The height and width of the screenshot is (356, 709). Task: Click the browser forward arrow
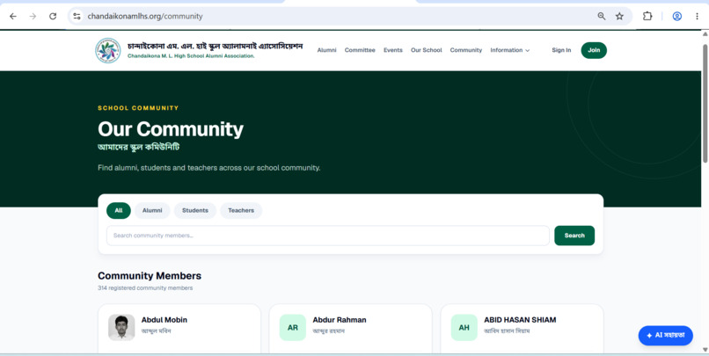[x=33, y=17]
